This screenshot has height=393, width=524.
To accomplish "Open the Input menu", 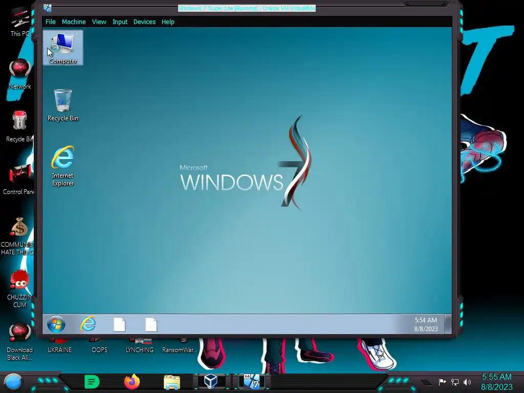I will click(x=120, y=21).
